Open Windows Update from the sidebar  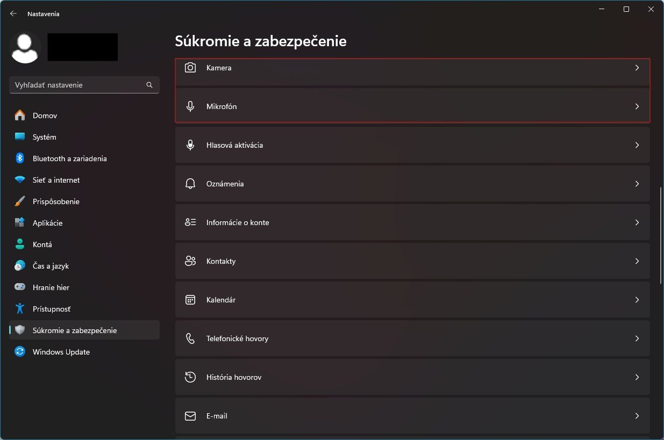pyautogui.click(x=84, y=352)
